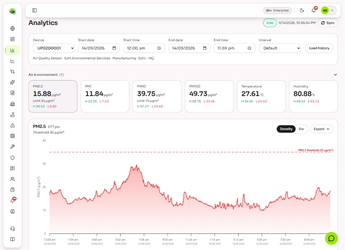Open the green chat bubble widget

tap(332, 238)
